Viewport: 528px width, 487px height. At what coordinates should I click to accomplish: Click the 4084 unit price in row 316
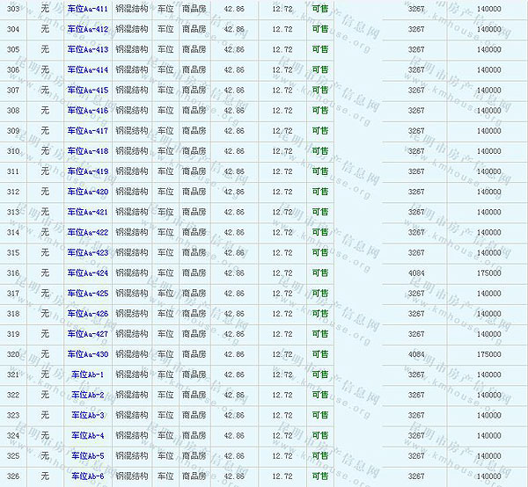pyautogui.click(x=416, y=273)
